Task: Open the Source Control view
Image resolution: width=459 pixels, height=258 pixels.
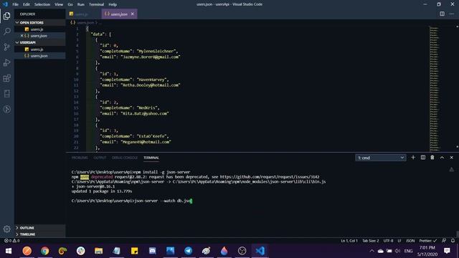Action: pos(7,47)
